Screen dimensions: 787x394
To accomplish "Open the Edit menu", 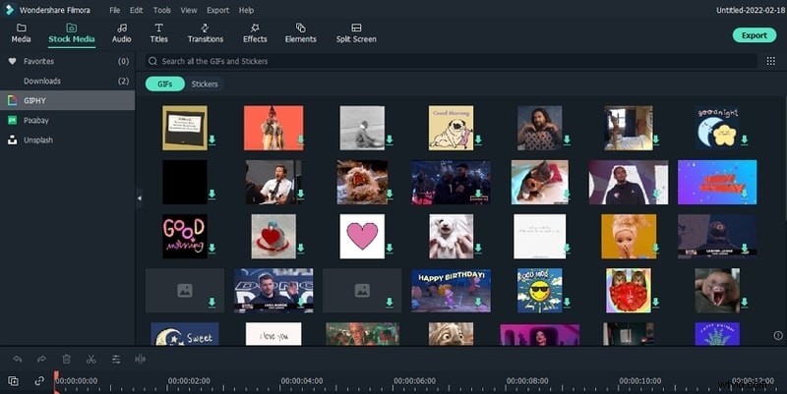I will 136,10.
